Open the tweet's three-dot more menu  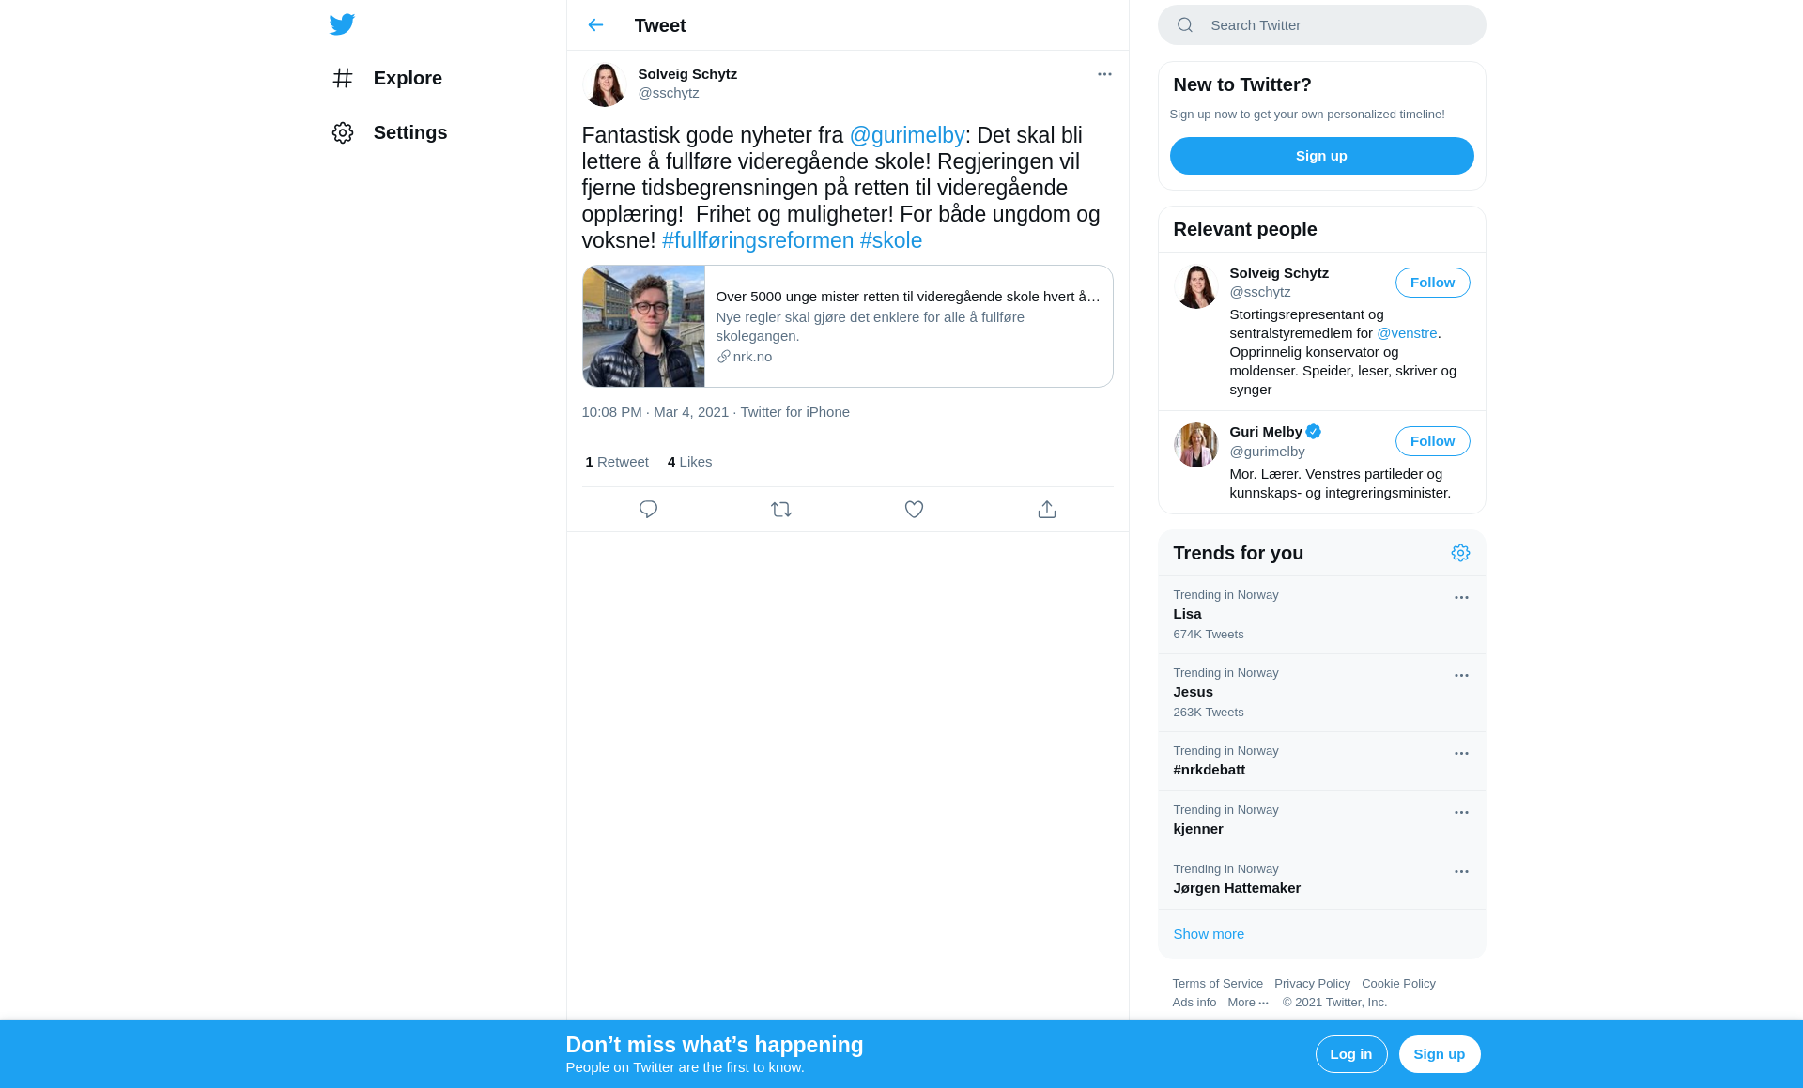tap(1104, 74)
